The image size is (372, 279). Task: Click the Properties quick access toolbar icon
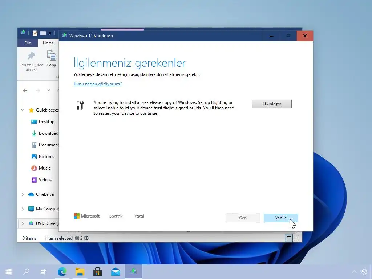35,33
